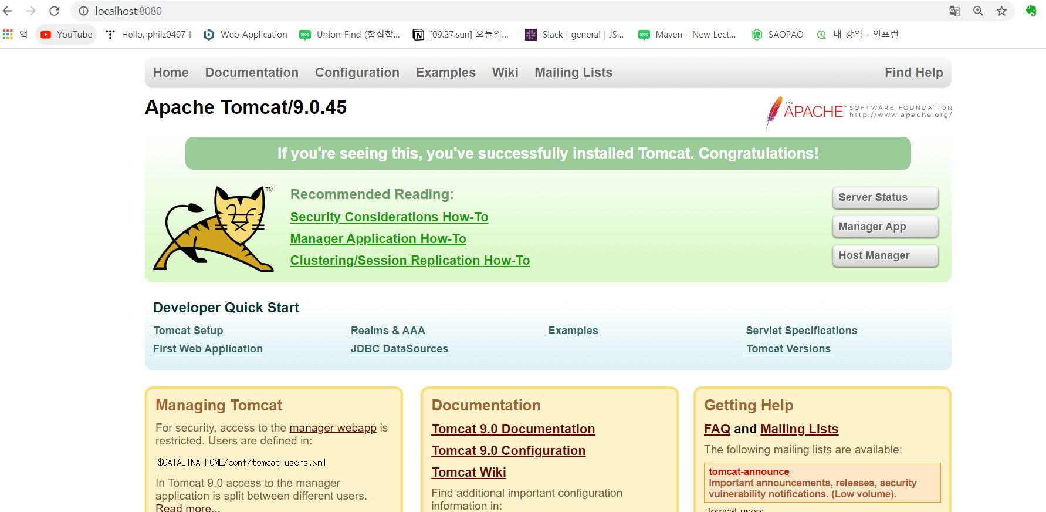Open the Home nav item
The width and height of the screenshot is (1046, 512).
point(171,73)
